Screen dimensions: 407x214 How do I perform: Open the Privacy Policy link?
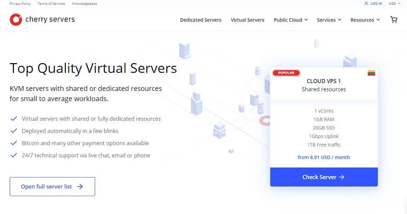coord(20,4)
